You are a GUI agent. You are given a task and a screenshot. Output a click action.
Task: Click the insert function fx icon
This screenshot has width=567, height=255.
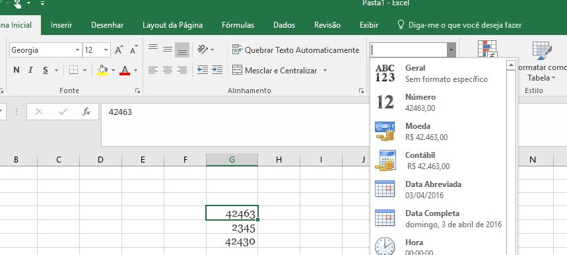86,112
